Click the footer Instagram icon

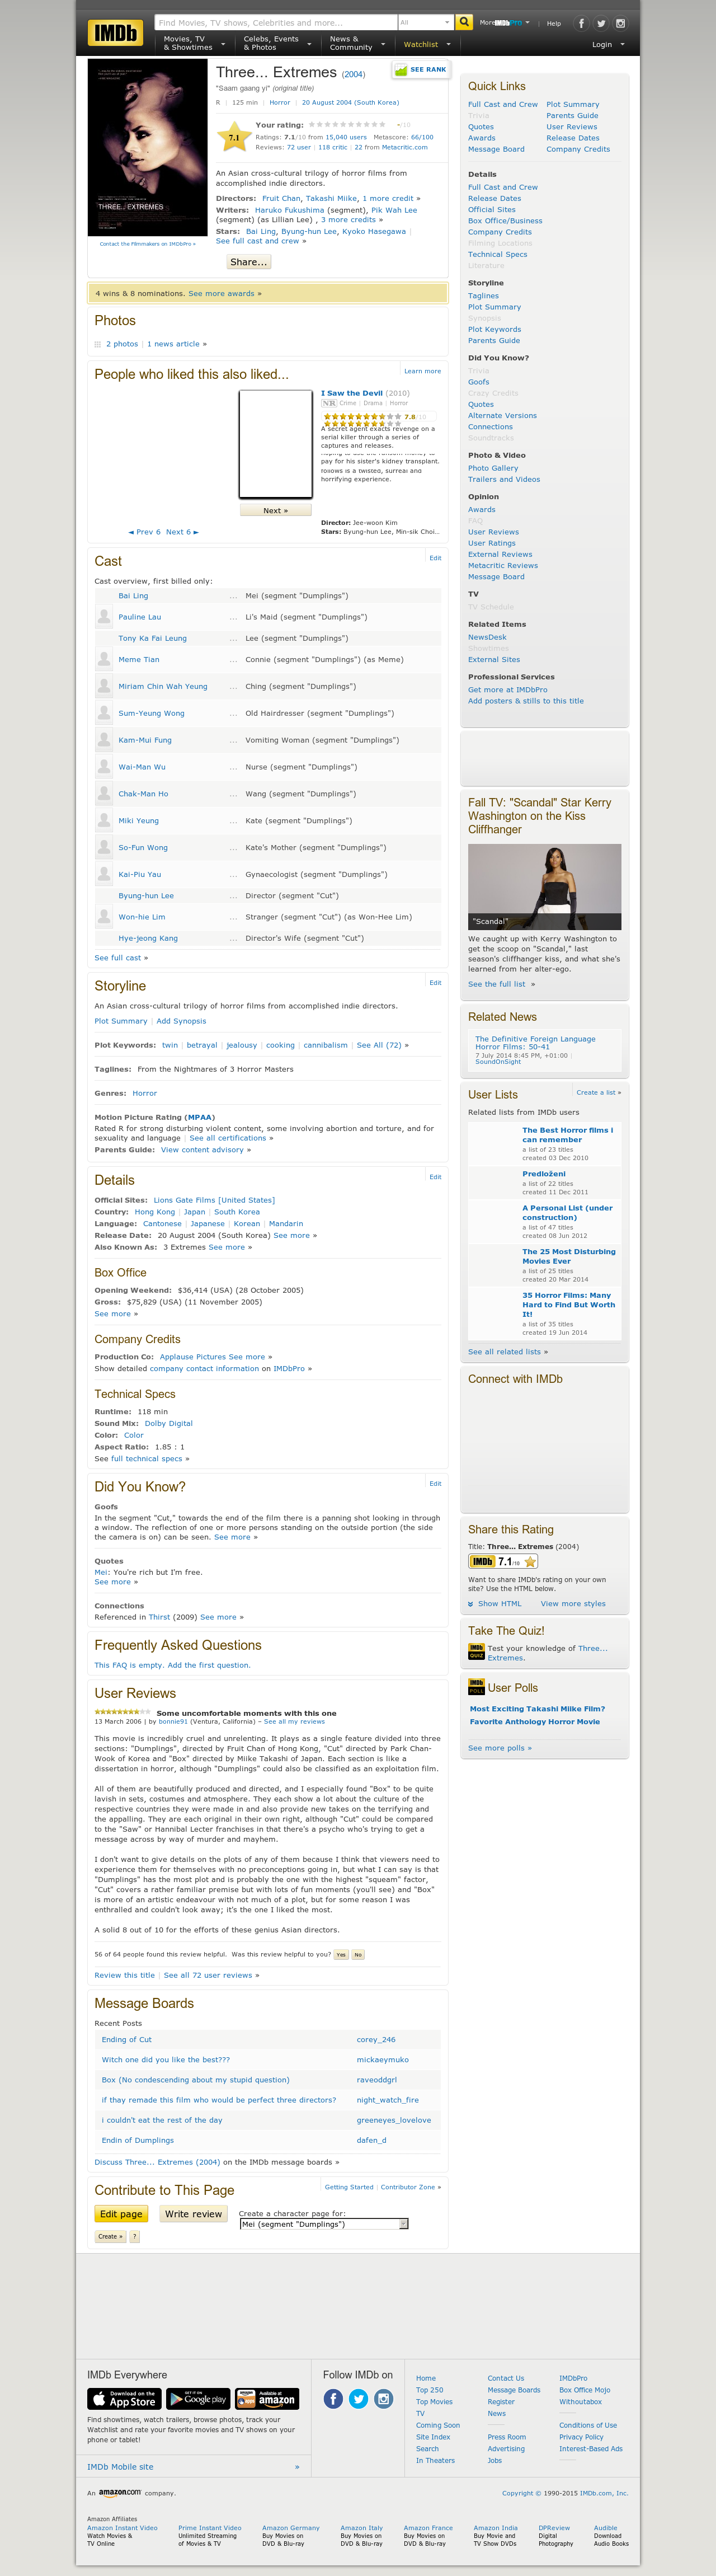[x=383, y=2399]
